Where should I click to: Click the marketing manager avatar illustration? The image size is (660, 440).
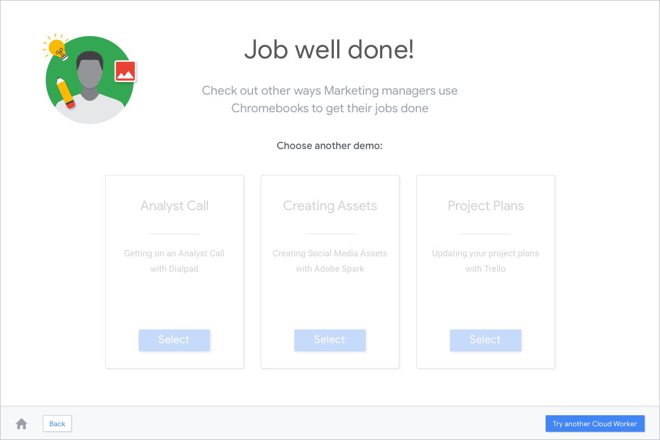click(x=90, y=80)
